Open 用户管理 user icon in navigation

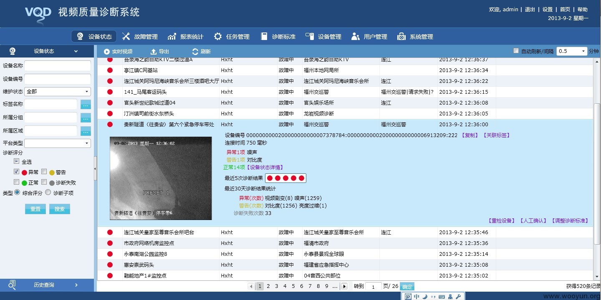(x=355, y=37)
